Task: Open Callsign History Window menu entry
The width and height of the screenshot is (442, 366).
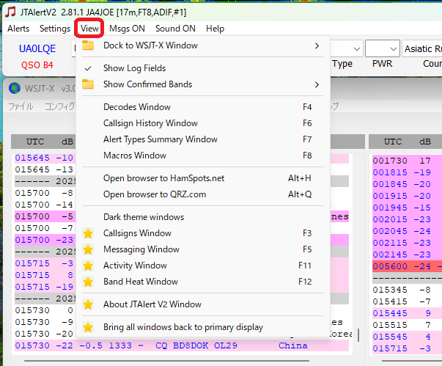Action: (x=203, y=123)
